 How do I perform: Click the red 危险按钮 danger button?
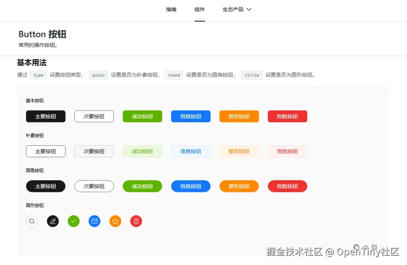(287, 116)
